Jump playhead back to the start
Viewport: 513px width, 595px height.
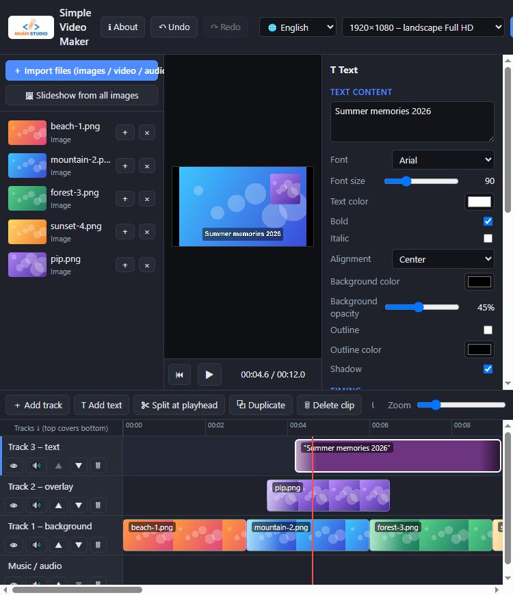179,375
